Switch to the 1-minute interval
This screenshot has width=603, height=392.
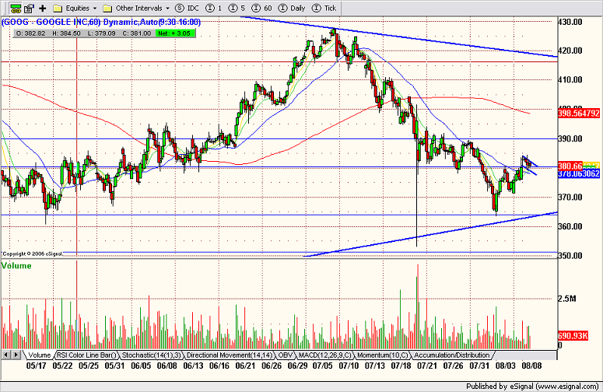[x=213, y=8]
